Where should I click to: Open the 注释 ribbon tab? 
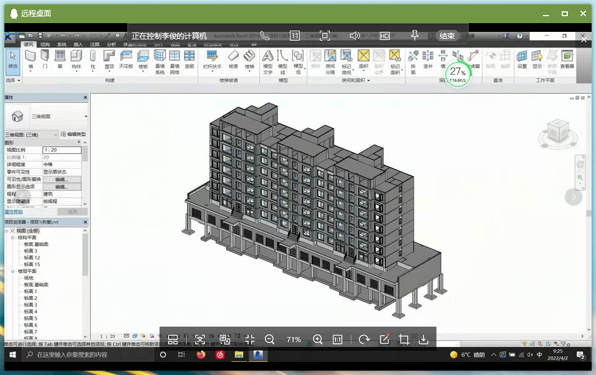95,44
